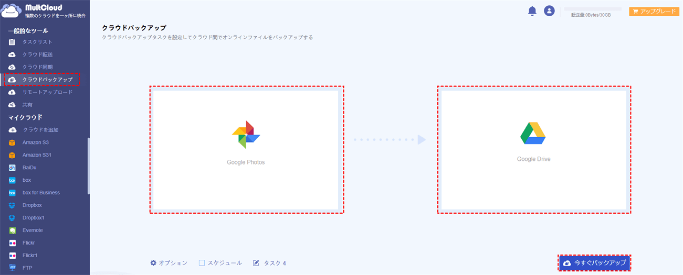Click the クラウド同期 sync icon

click(x=12, y=67)
